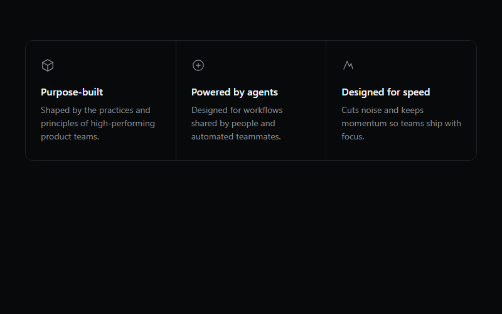The image size is (502, 314).
Task: Click the 'Cuts noise and keeps' text line
Action: 383,111
